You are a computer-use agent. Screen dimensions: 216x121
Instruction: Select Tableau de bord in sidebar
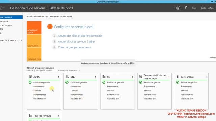(11, 17)
